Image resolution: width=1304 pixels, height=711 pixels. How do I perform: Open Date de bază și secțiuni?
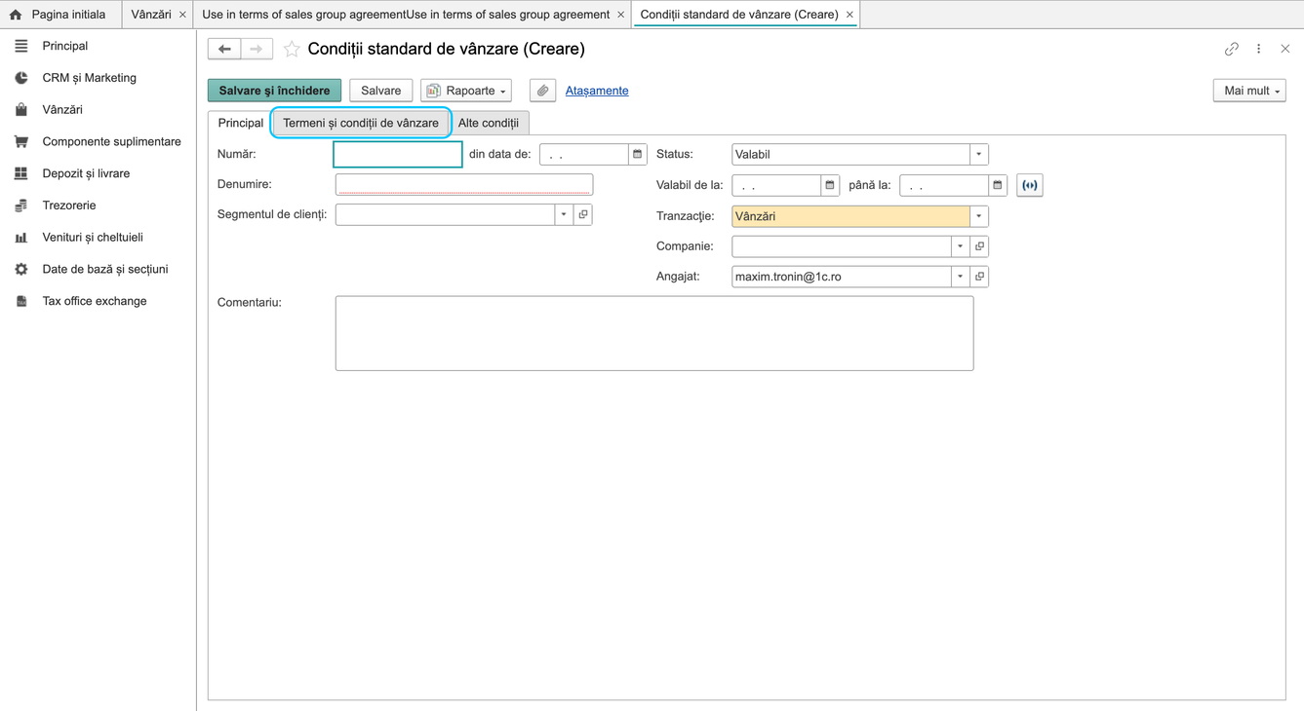(98, 269)
